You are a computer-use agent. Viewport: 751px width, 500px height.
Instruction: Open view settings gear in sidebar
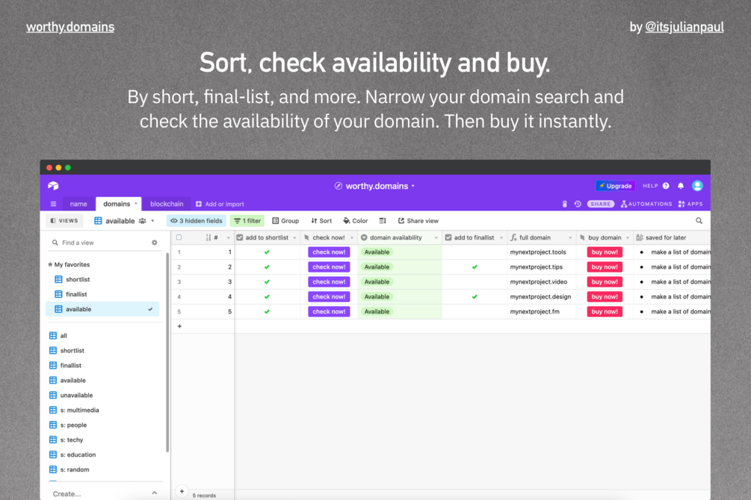point(154,243)
